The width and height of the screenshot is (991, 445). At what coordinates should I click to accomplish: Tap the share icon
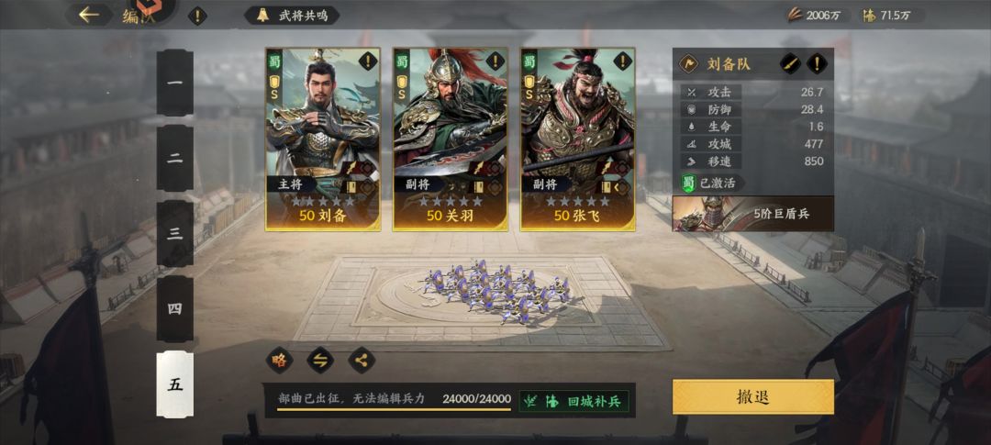tap(362, 361)
